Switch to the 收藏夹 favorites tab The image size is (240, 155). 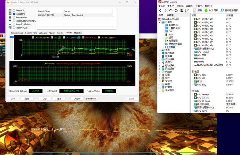point(170,15)
